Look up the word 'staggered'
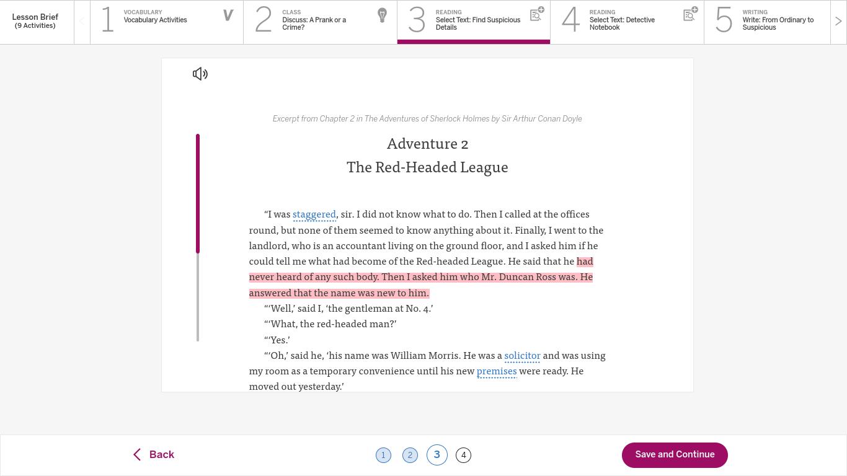Viewport: 847px width, 476px height. (x=314, y=214)
